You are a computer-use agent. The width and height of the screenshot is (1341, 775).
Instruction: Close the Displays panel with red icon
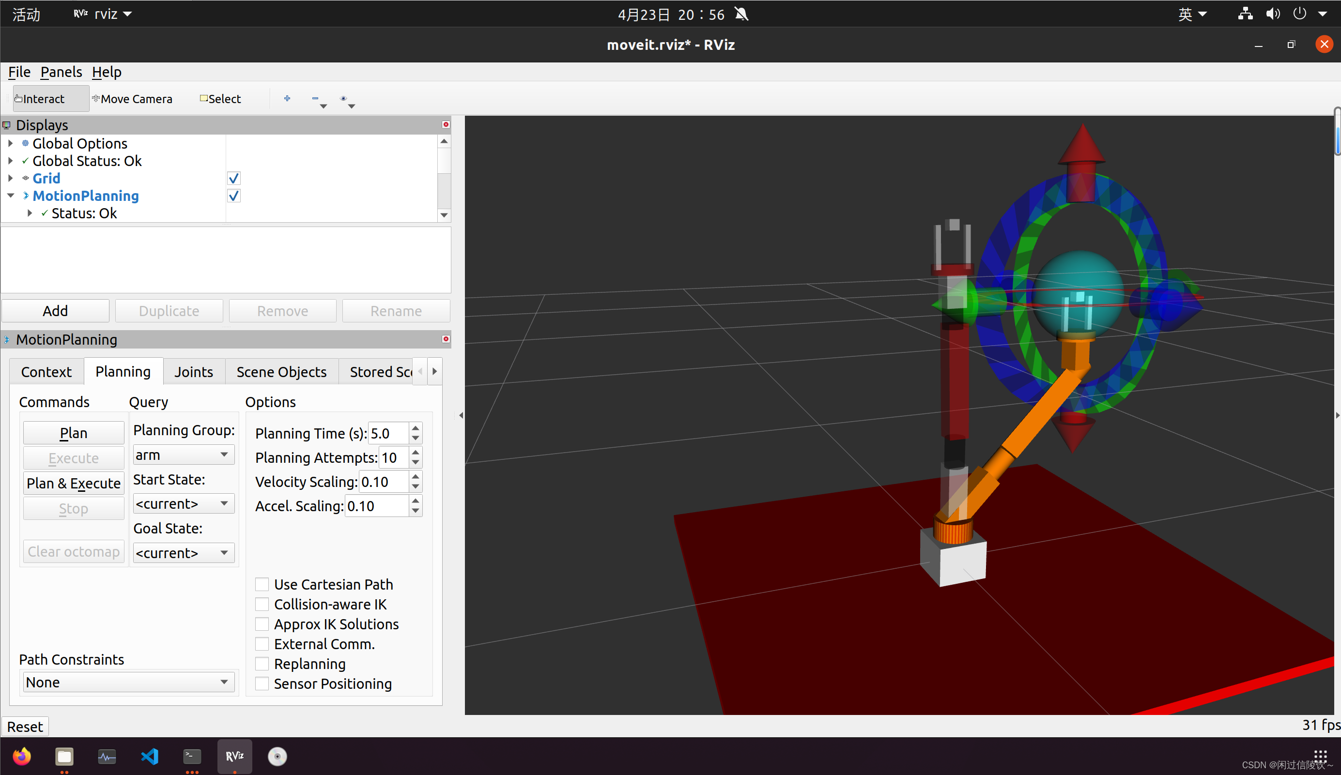point(446,124)
